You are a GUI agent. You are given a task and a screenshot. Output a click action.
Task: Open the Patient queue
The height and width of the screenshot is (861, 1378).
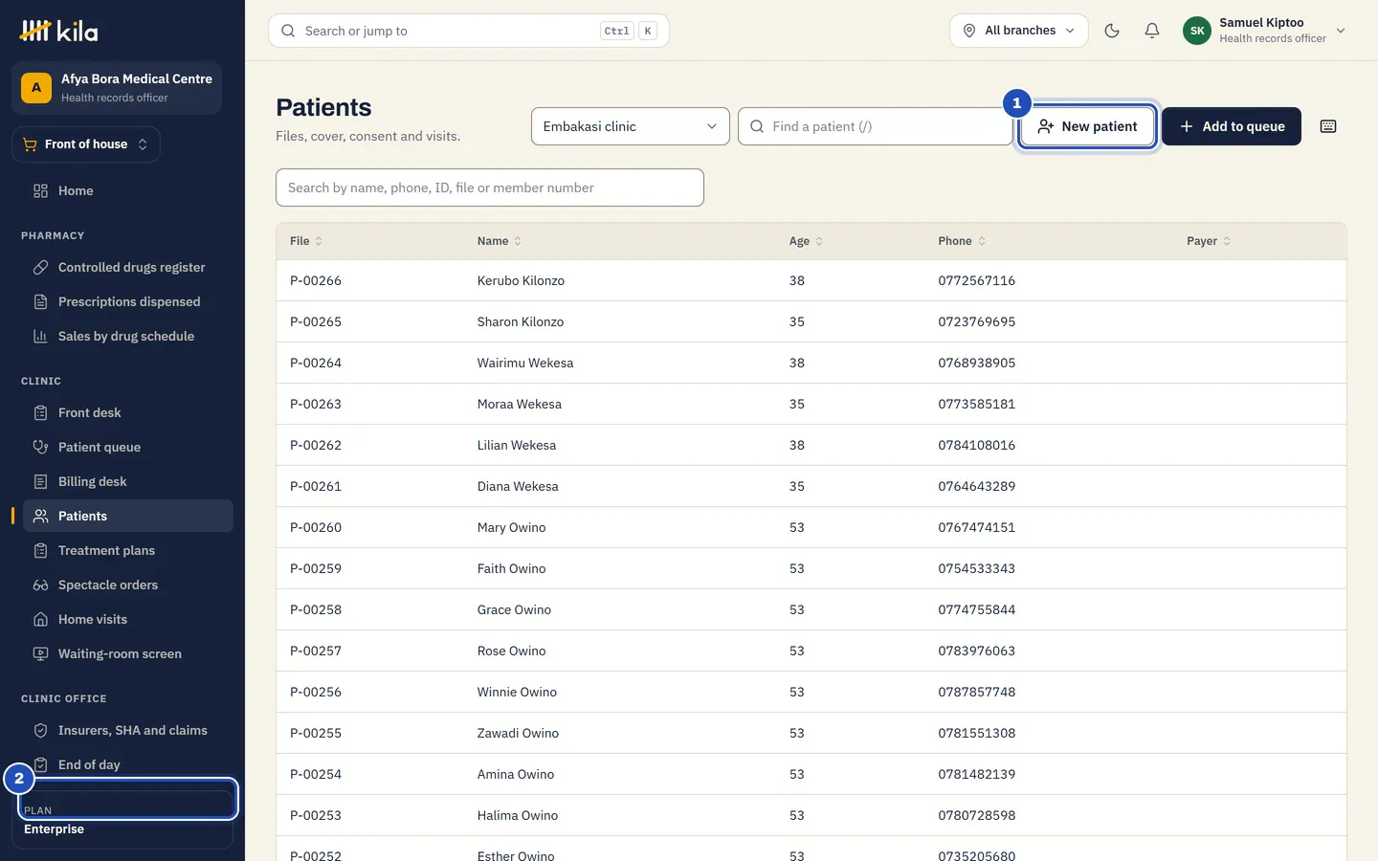click(128, 448)
